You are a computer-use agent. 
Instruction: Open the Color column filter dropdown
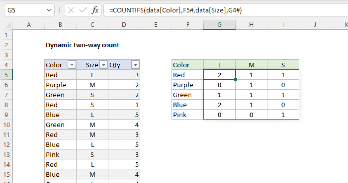(x=71, y=64)
